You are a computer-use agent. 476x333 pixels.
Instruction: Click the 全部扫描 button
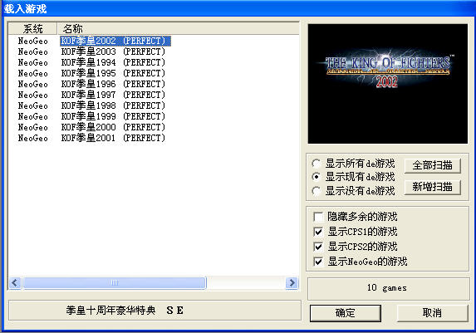coord(432,165)
